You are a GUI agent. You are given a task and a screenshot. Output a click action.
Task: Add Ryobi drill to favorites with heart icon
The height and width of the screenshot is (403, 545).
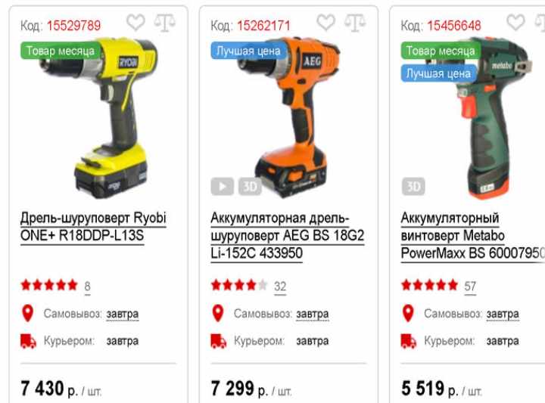[135, 23]
